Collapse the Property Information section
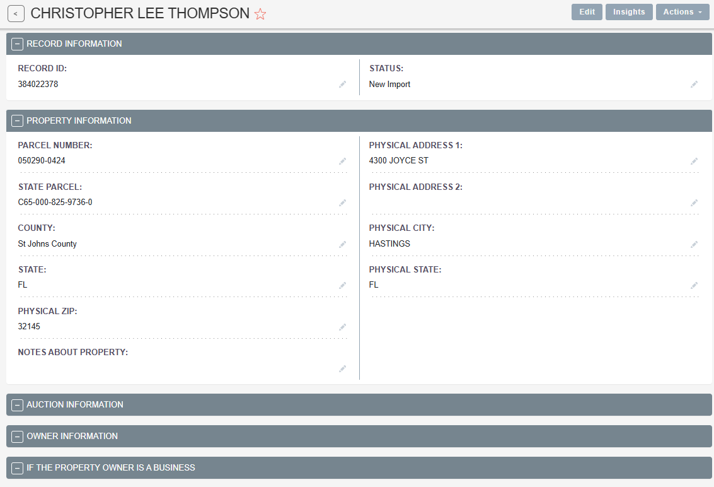This screenshot has width=714, height=487. coord(17,121)
